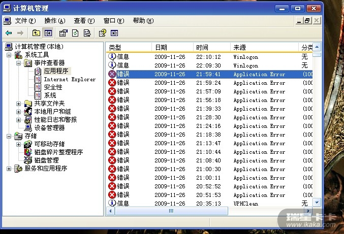The height and width of the screenshot is (234, 344).
Task: Select 性能日志和警报 in the tree
Action: coord(55,120)
